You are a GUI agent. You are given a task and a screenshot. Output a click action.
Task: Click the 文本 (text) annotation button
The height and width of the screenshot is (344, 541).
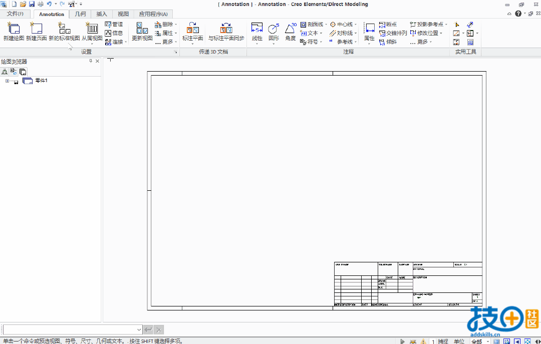click(x=311, y=33)
